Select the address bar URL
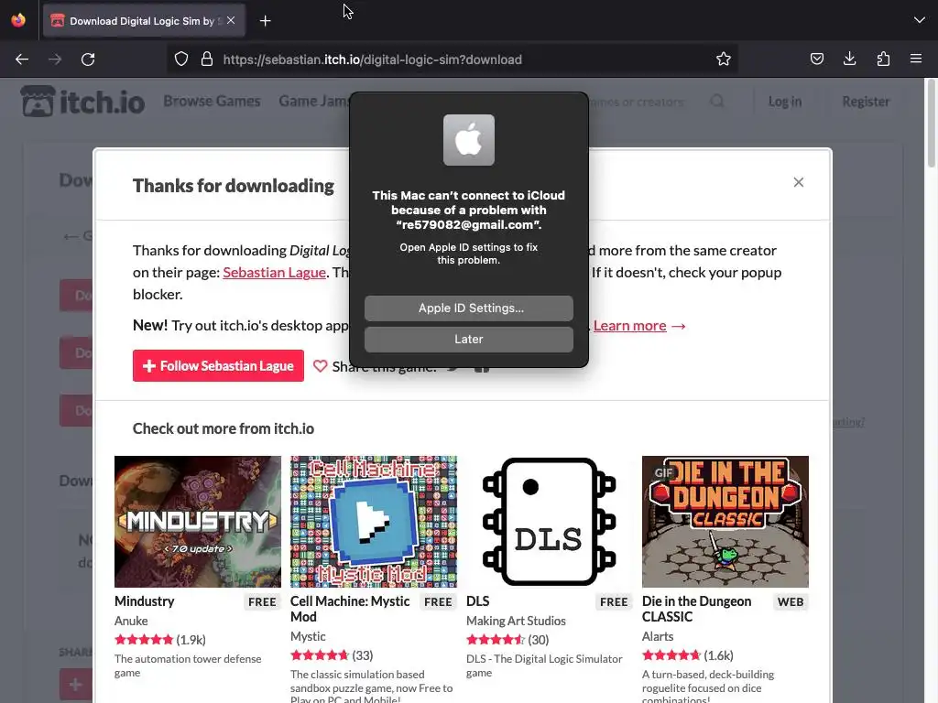This screenshot has width=938, height=703. click(372, 59)
